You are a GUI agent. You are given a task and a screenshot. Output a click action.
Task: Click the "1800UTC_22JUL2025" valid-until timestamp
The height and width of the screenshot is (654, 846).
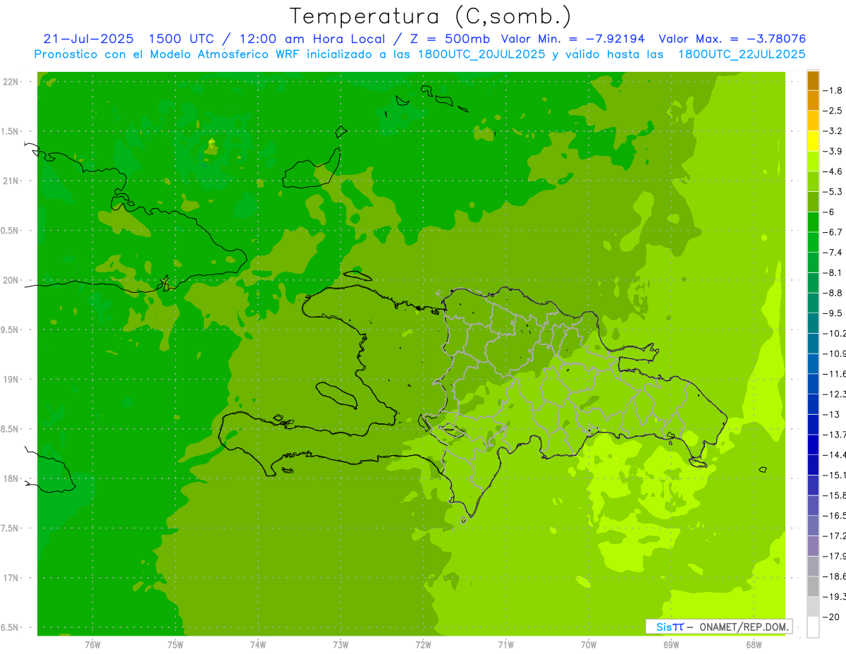(x=741, y=54)
